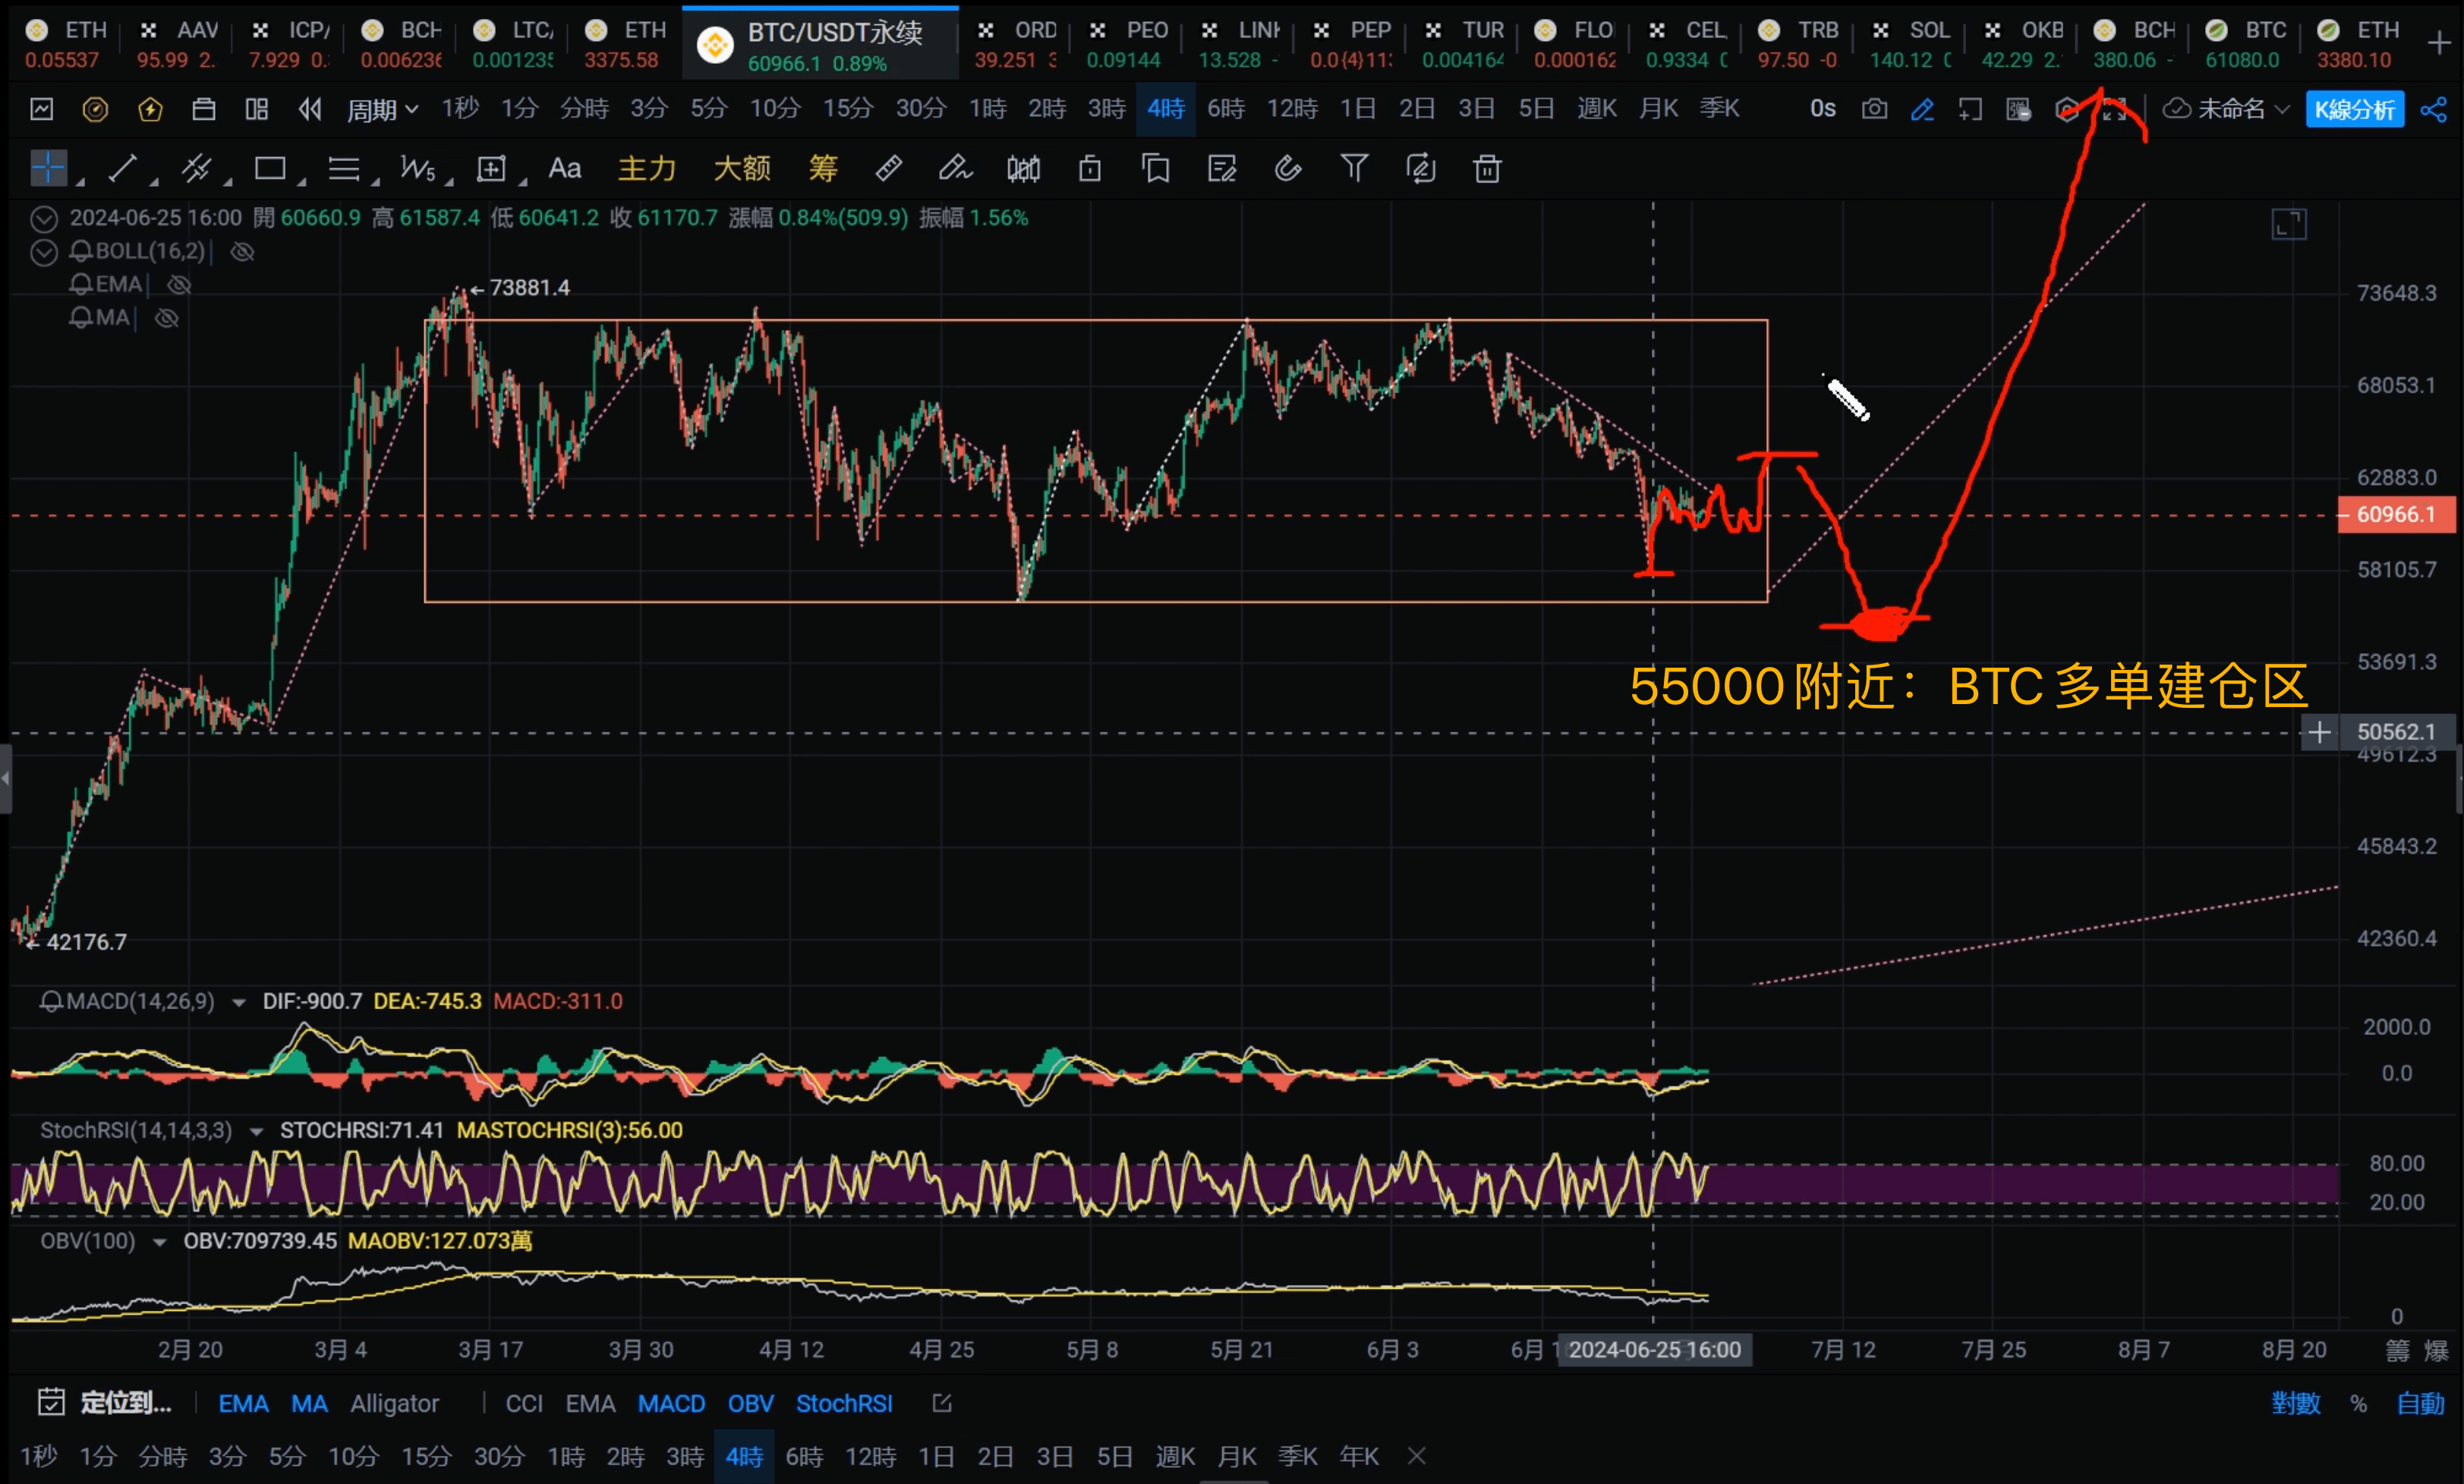Switch to the 週K timeframe in the top bar
This screenshot has height=1484, width=2464.
(x=1596, y=108)
